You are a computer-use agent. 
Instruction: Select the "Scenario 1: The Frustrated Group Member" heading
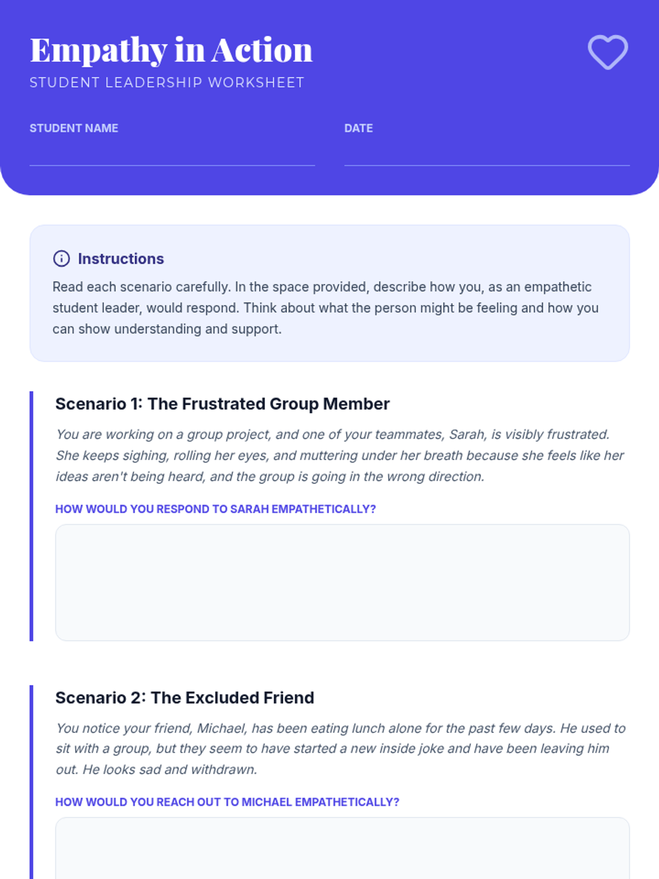222,404
